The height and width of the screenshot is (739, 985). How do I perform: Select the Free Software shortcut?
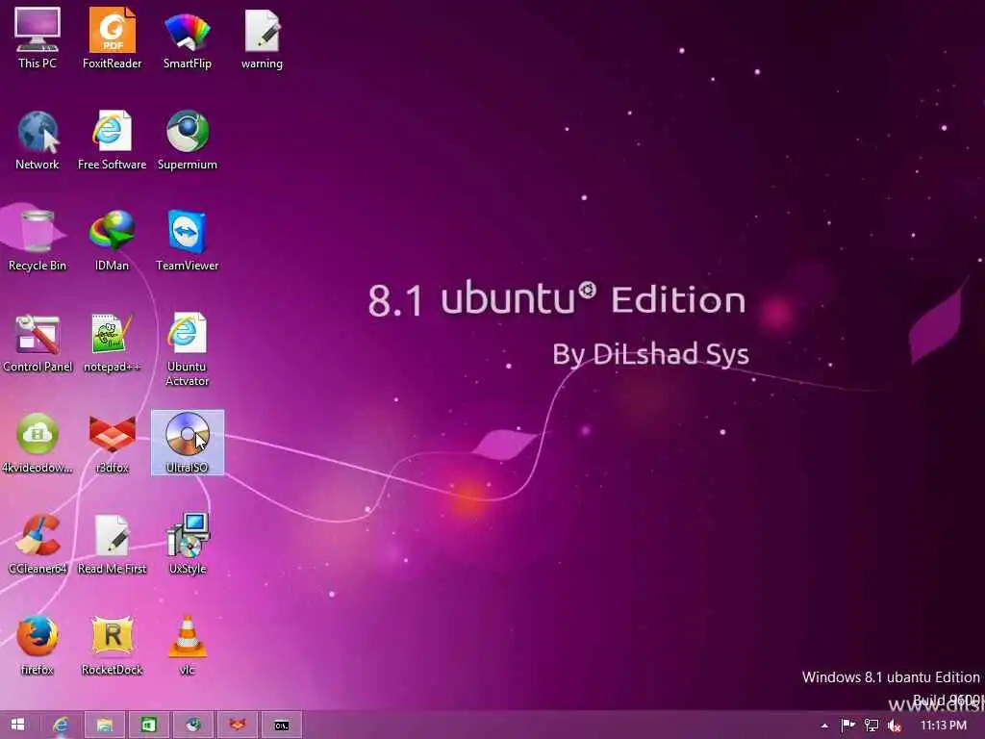[112, 140]
